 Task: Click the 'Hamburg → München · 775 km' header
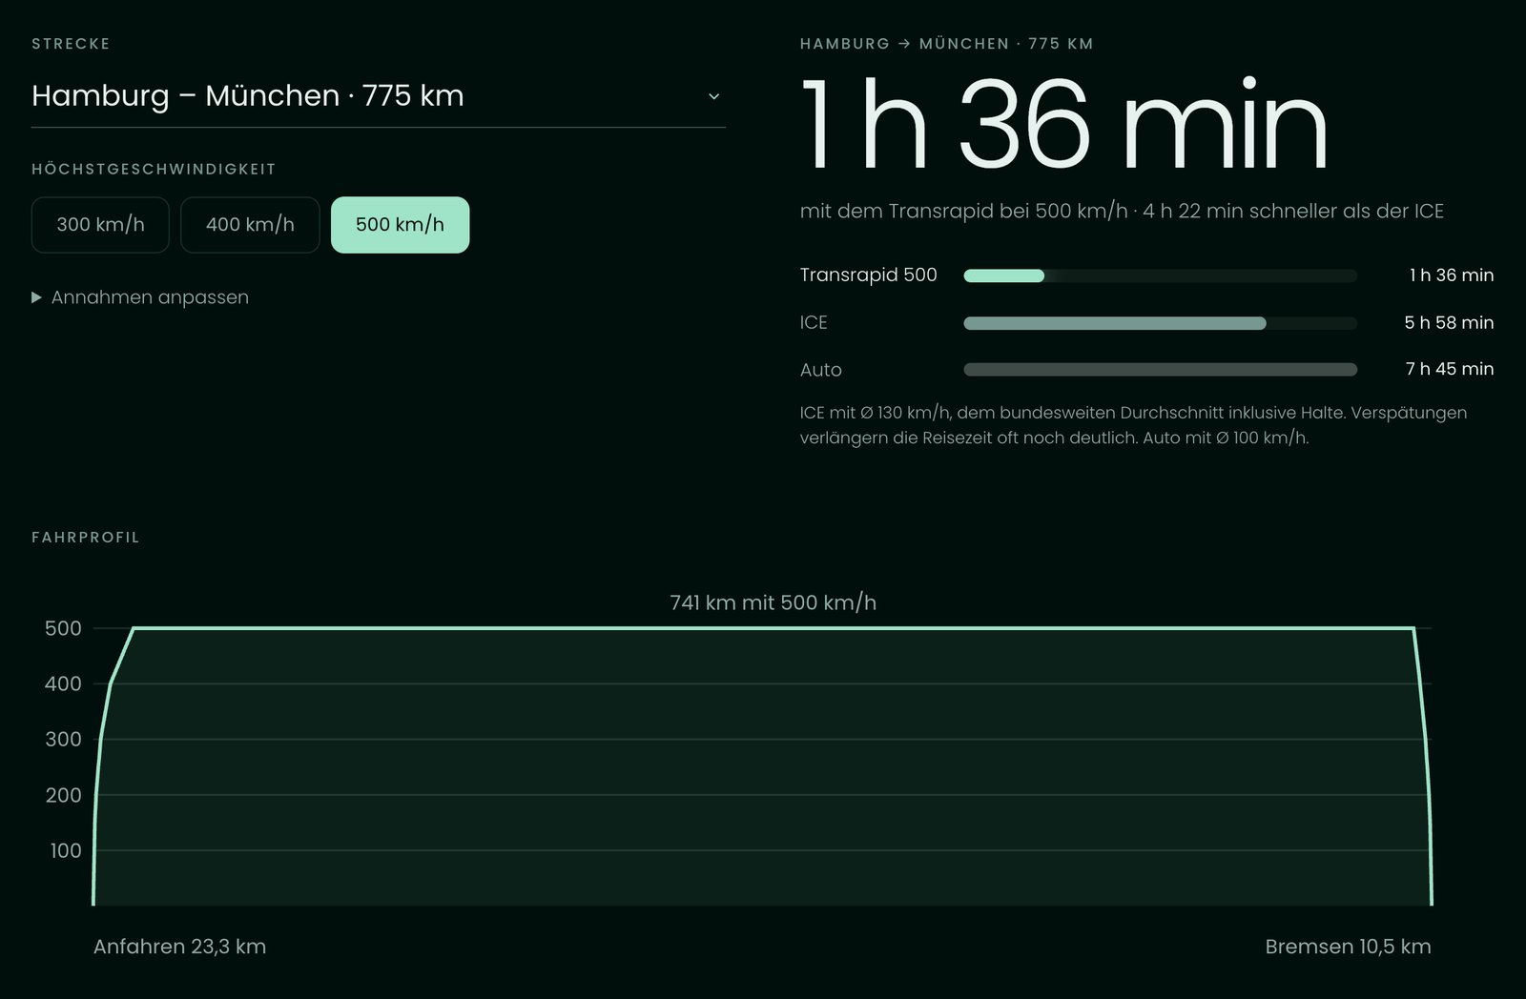(947, 44)
